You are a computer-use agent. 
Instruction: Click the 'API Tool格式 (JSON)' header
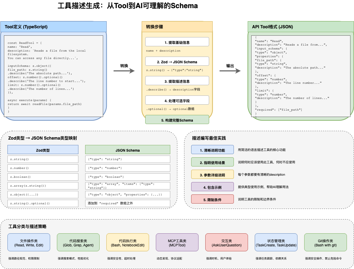click(x=301, y=27)
